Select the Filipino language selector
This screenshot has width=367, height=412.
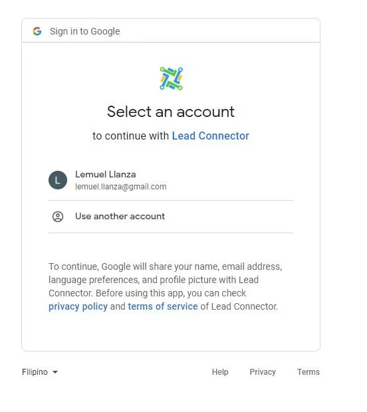pos(40,372)
